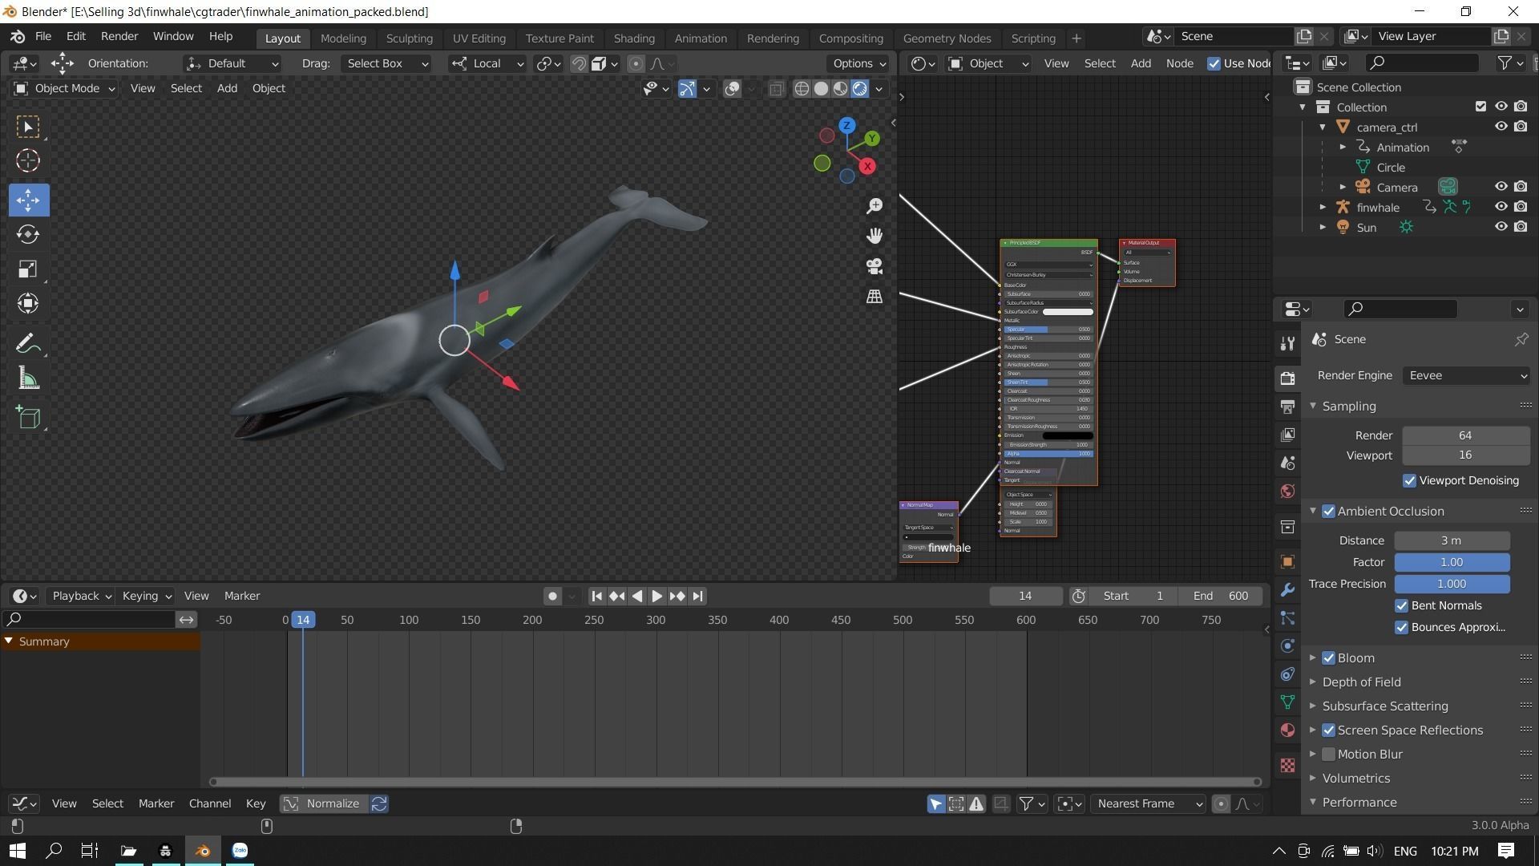
Task: Open the Render menu
Action: tap(119, 37)
